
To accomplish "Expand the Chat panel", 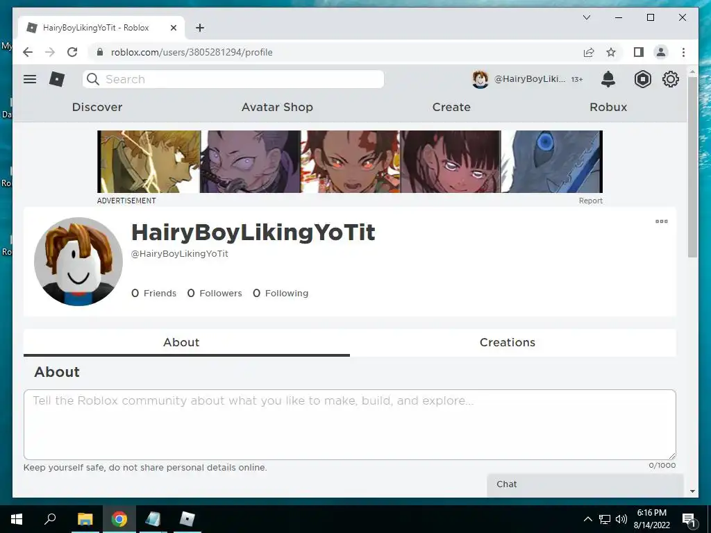I will coord(585,484).
